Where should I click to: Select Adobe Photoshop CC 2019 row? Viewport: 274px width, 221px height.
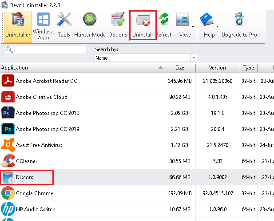[x=48, y=129]
